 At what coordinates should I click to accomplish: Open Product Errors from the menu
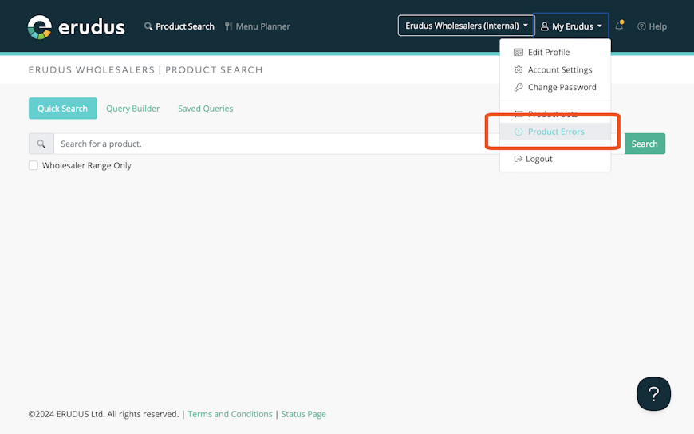pos(555,132)
